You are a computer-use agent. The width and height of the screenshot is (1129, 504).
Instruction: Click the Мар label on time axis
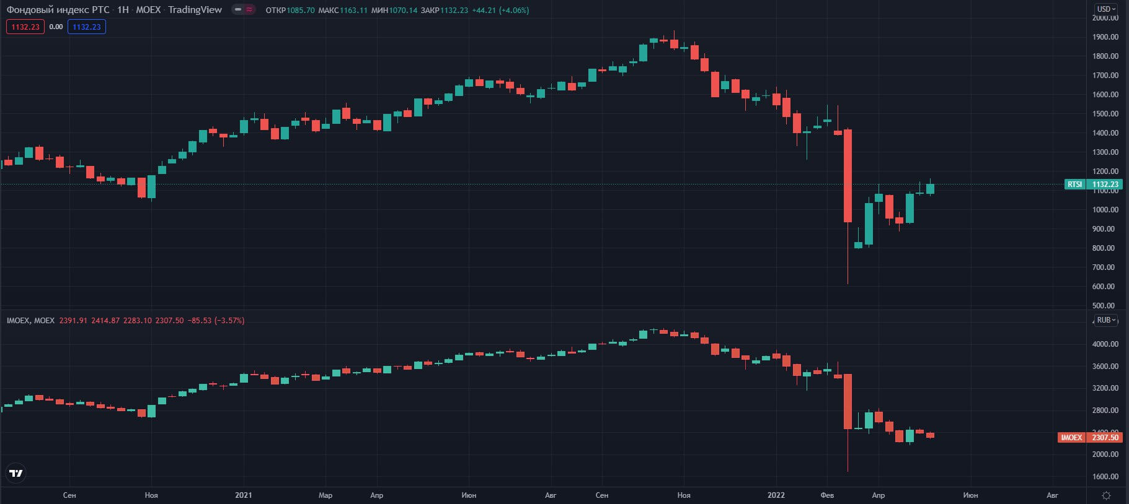click(325, 495)
